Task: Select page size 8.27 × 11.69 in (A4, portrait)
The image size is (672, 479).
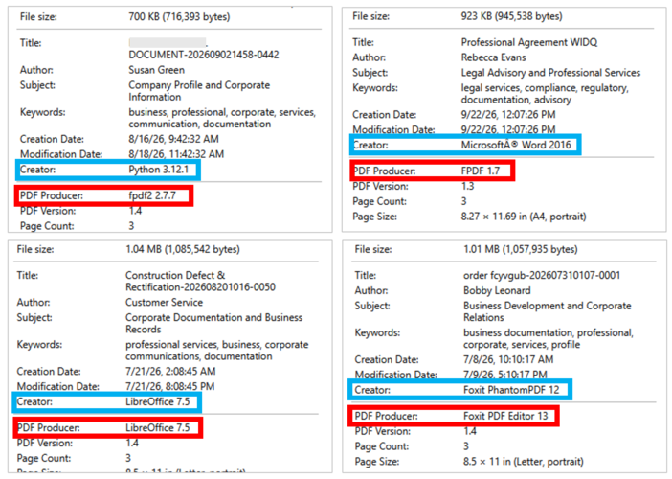Action: point(524,217)
